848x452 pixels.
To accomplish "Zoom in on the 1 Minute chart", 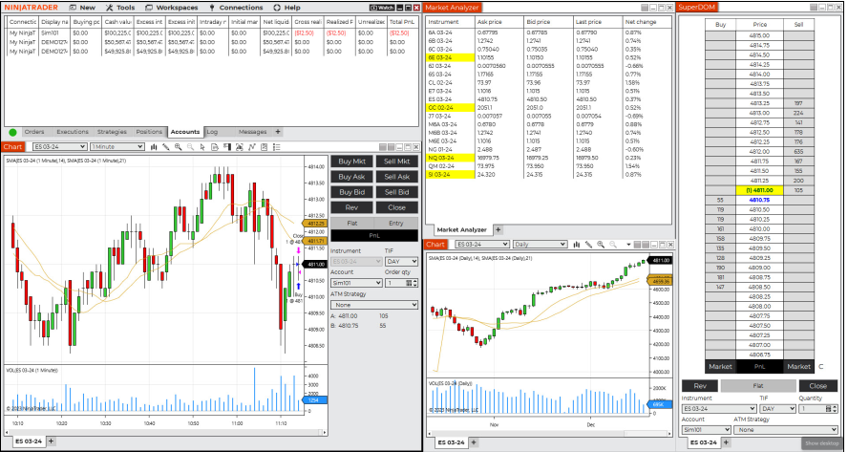I will pyautogui.click(x=178, y=147).
